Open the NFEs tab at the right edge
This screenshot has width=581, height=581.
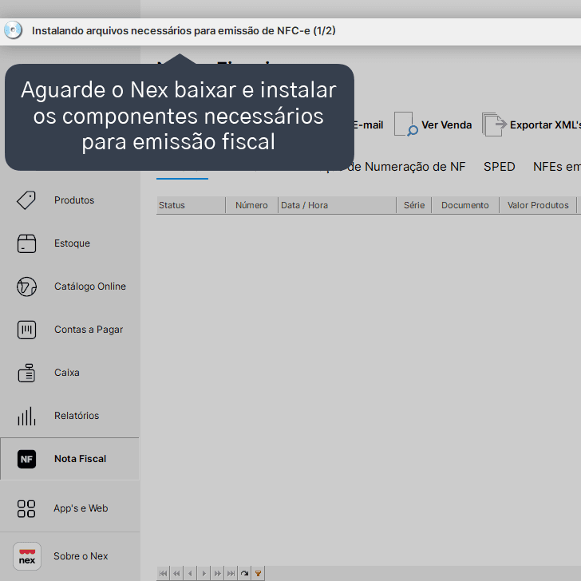(x=556, y=167)
